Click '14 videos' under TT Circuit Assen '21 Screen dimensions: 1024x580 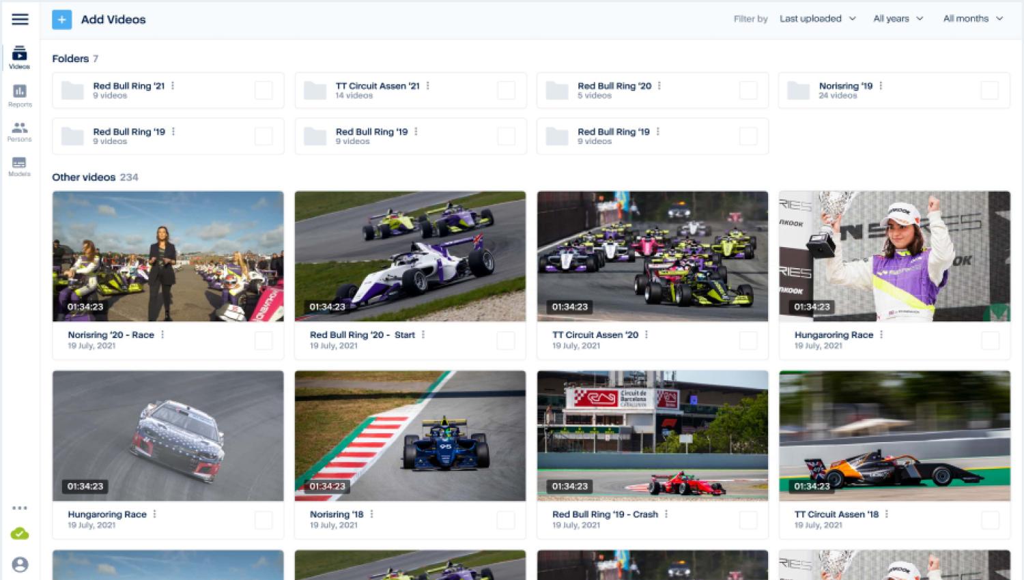tap(354, 96)
